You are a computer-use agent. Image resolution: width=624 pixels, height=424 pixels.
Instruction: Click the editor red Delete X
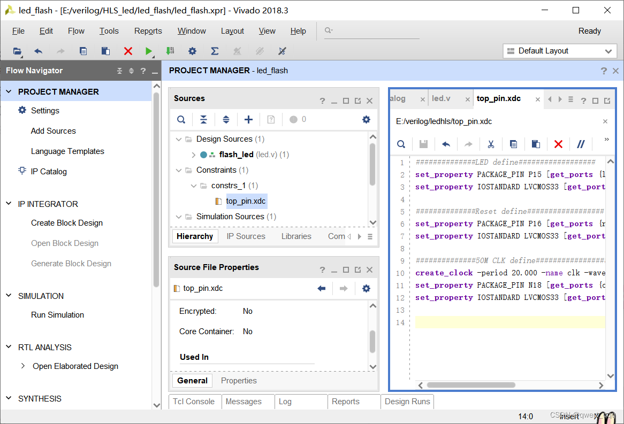(558, 144)
